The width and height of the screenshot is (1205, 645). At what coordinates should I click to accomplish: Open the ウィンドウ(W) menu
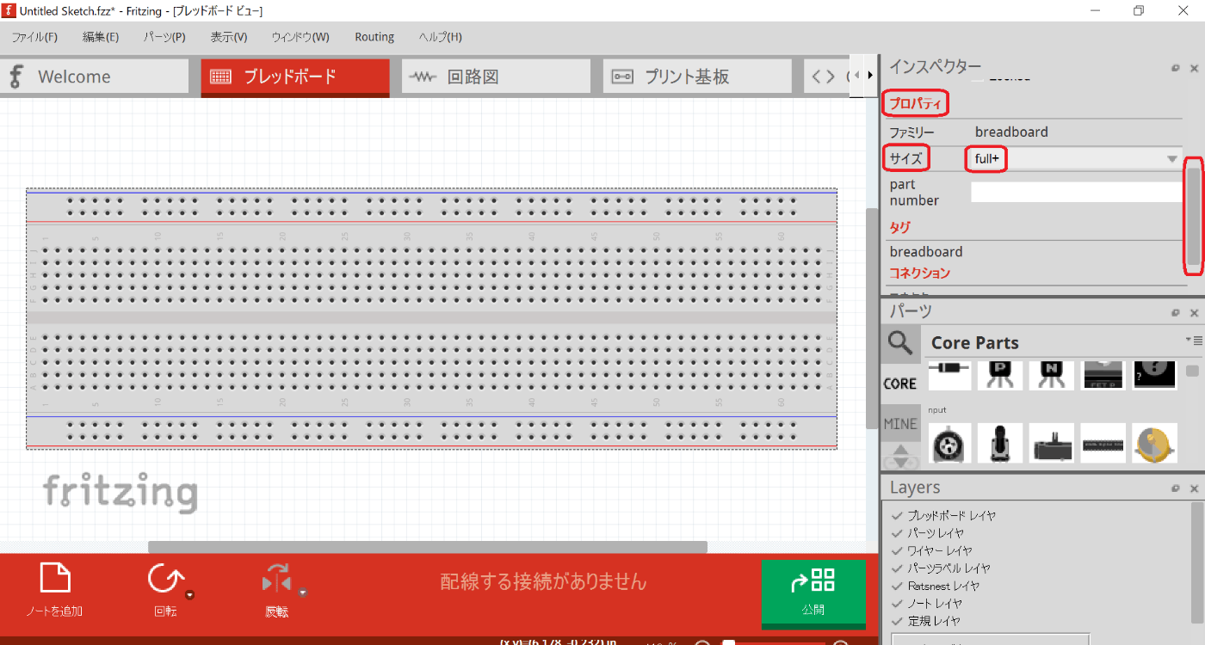(300, 37)
